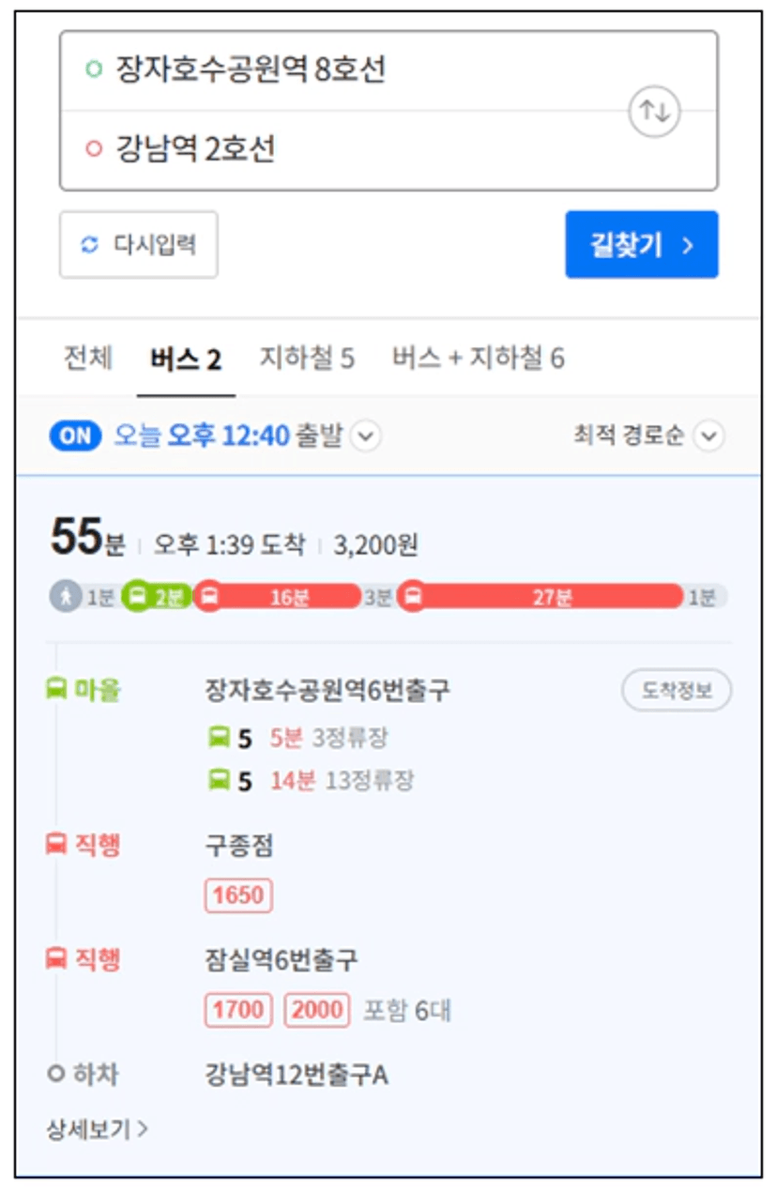Click the red bus icon beside 구종점 직행

[57, 845]
